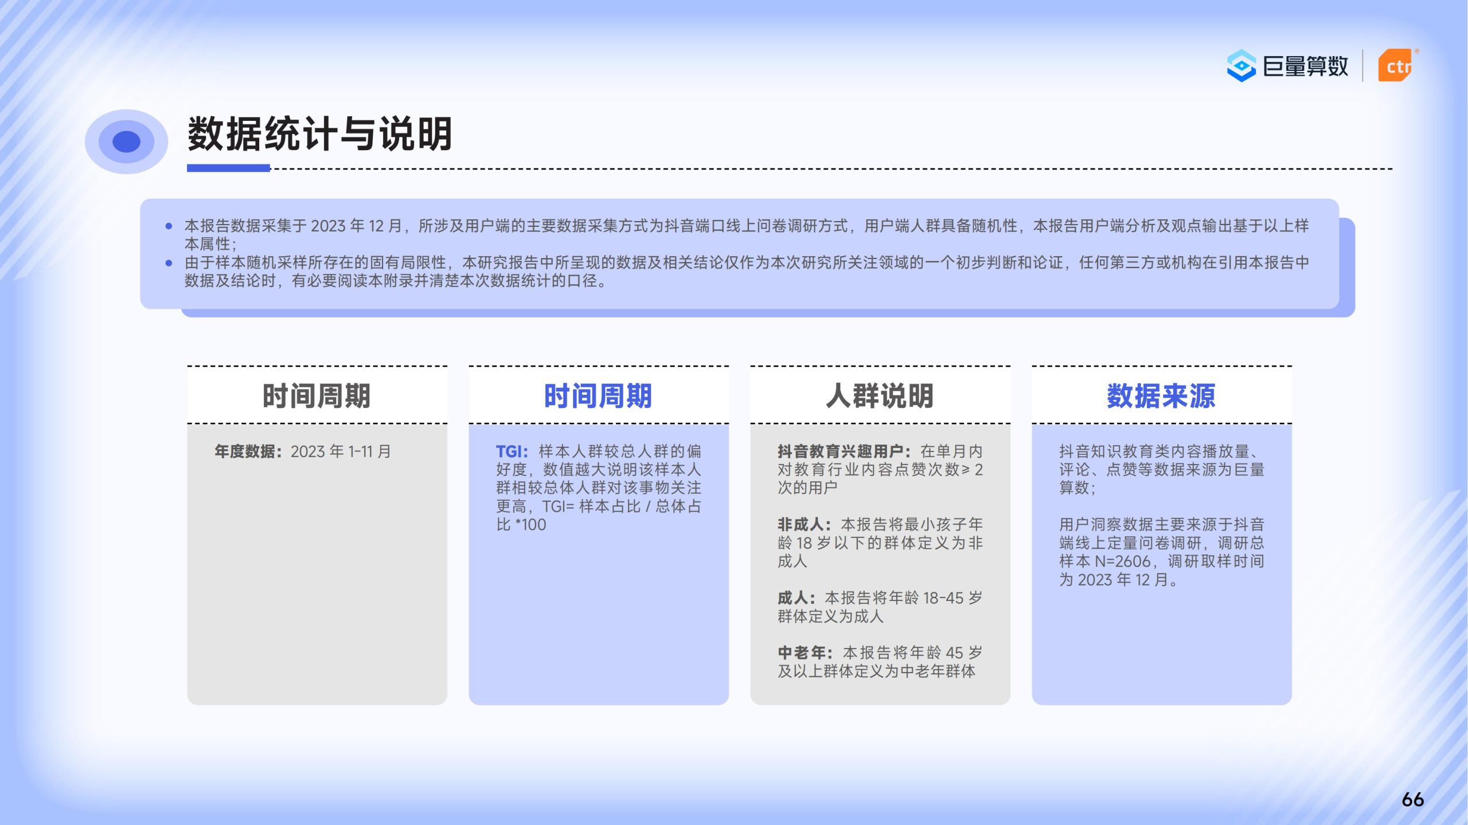Click the orange ctr logo icon
The height and width of the screenshot is (825, 1468).
click(1396, 66)
